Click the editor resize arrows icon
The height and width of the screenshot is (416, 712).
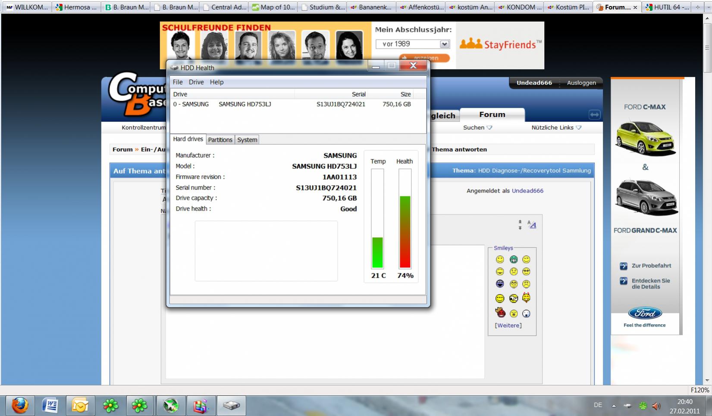(520, 225)
